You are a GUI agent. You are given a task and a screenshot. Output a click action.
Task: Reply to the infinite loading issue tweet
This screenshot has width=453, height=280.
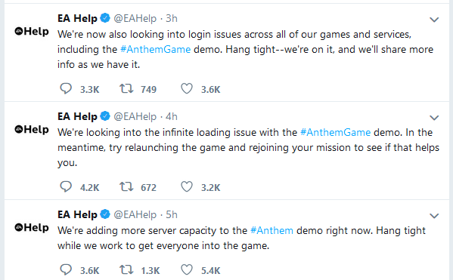pos(66,187)
